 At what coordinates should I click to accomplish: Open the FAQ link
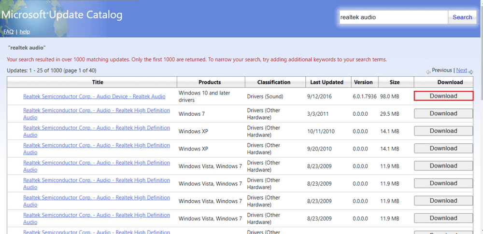click(x=8, y=32)
